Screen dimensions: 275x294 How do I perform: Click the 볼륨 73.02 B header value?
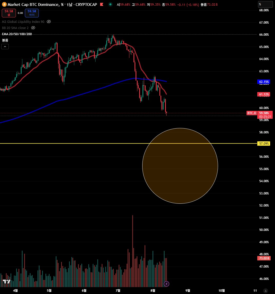(x=209, y=5)
